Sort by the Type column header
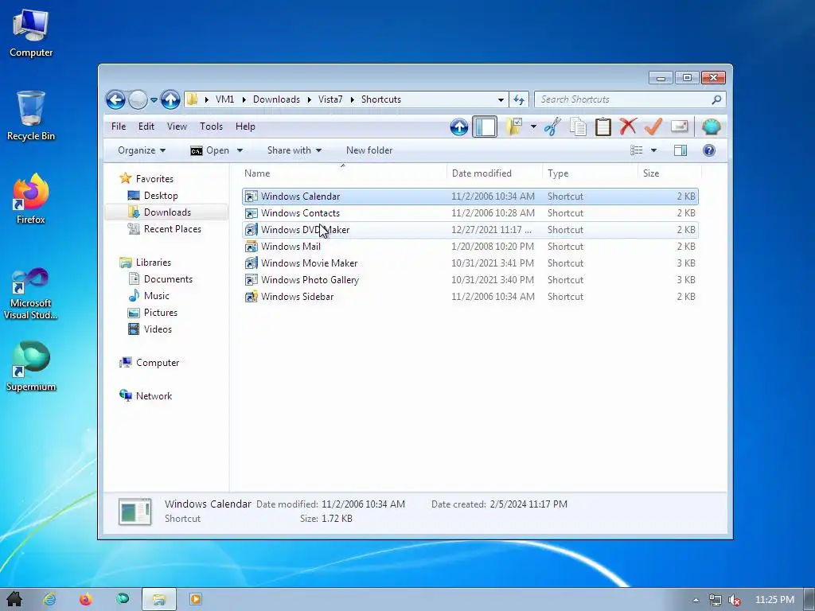This screenshot has height=611, width=815. [590, 173]
